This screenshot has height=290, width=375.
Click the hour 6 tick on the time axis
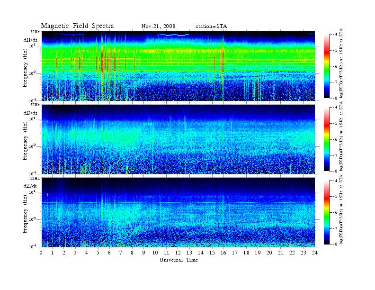[x=109, y=253]
